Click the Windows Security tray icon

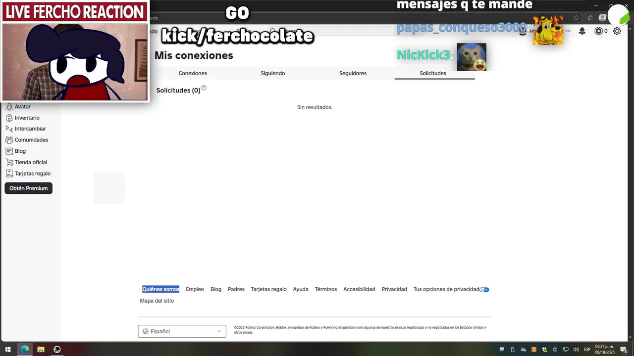pos(544,350)
